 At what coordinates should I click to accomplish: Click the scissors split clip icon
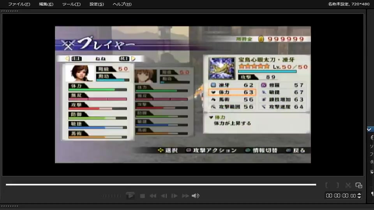click(348, 185)
